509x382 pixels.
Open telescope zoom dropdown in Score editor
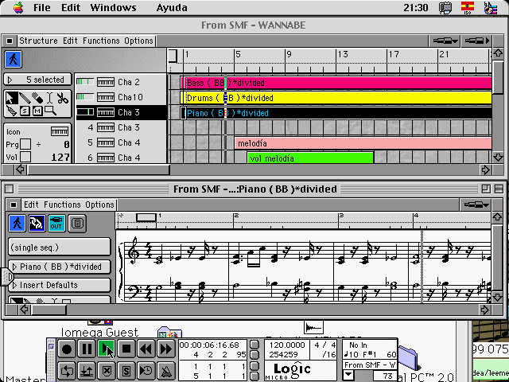(476, 205)
